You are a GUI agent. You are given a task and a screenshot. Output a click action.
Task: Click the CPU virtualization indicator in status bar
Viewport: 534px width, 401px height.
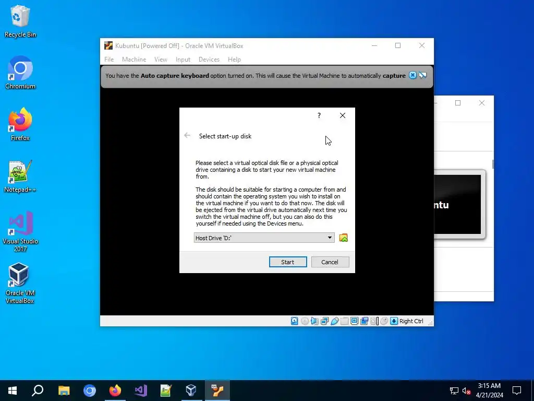coord(374,321)
